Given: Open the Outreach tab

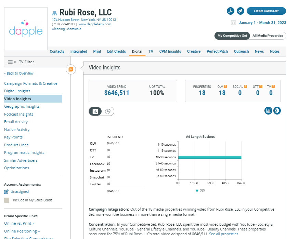Looking at the screenshot, I should click(241, 51).
